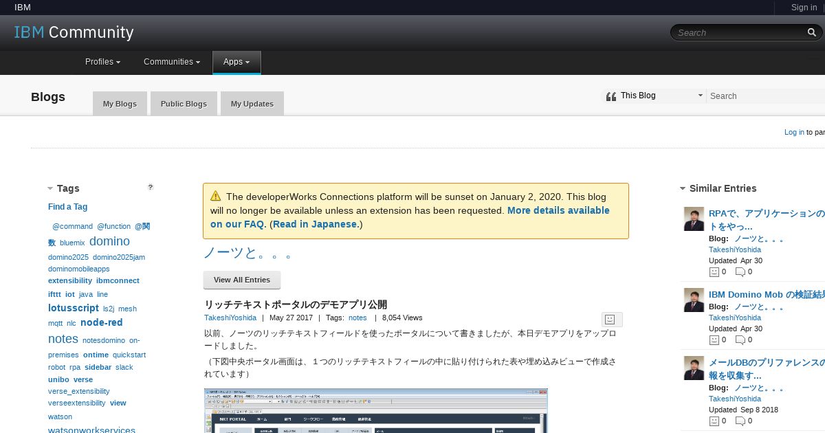Click author photo beside RPAで entry
The image size is (825, 433).
coord(694,219)
